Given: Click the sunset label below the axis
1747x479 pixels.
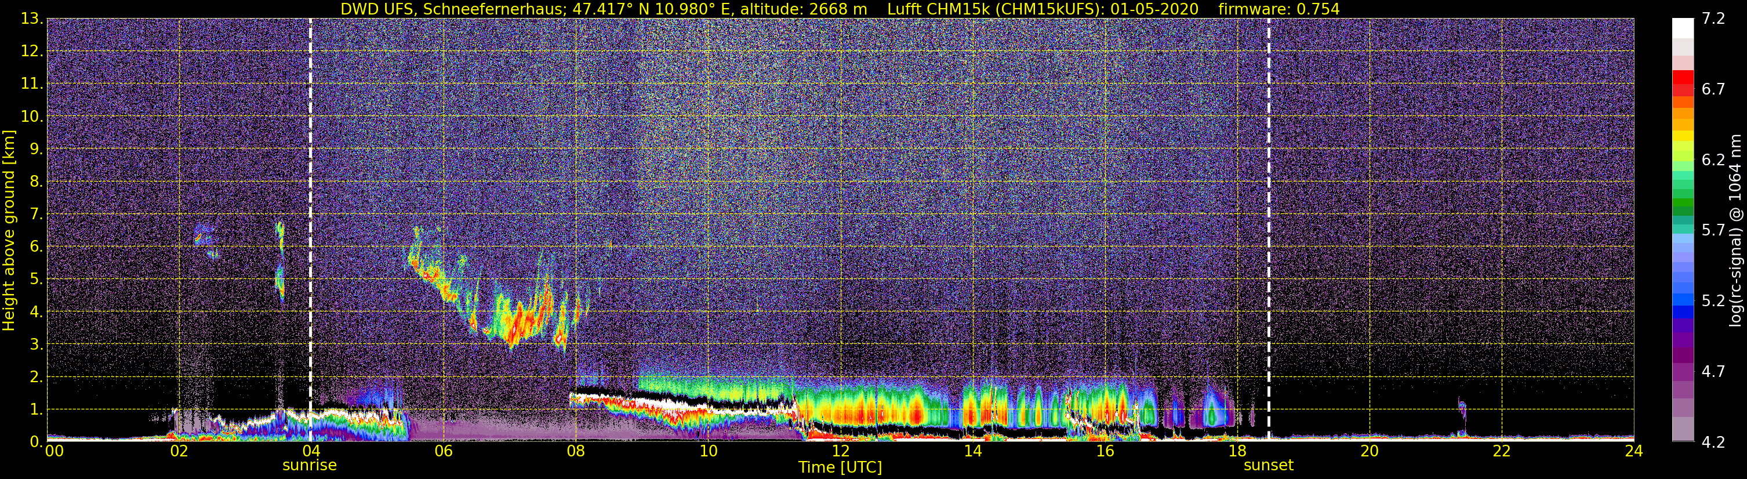Looking at the screenshot, I should coord(1268,466).
